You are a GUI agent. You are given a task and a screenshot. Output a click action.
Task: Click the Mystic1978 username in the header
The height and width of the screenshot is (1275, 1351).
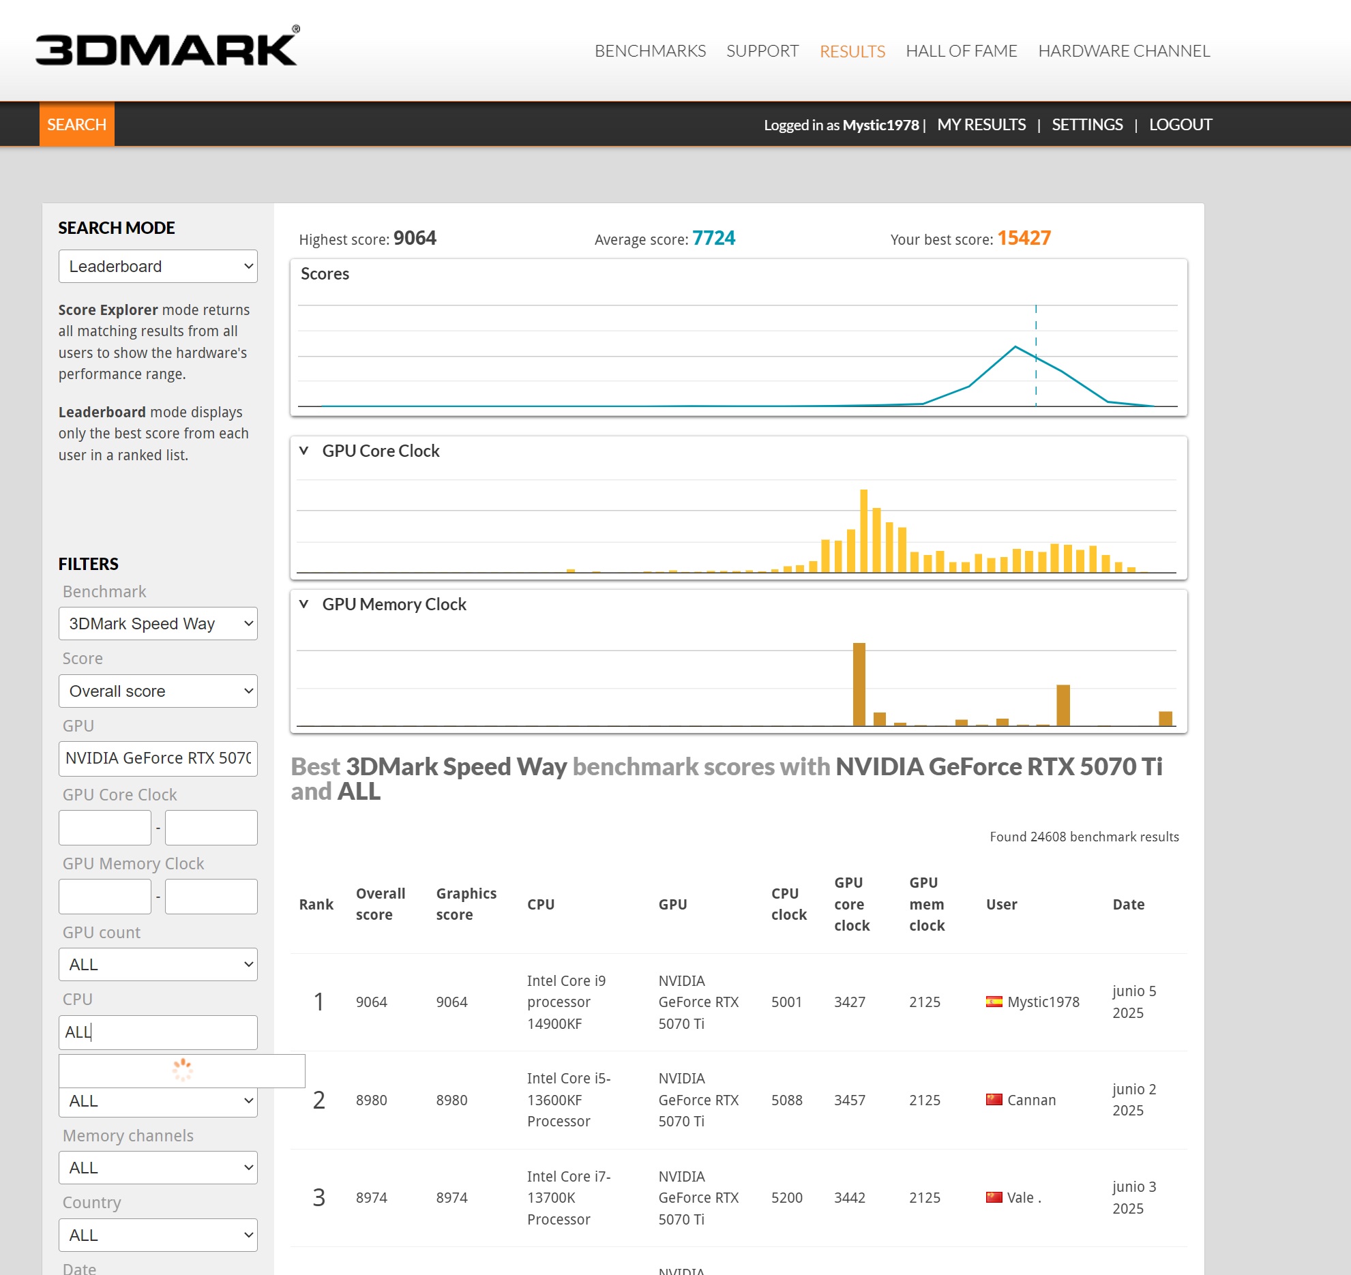pyautogui.click(x=880, y=125)
